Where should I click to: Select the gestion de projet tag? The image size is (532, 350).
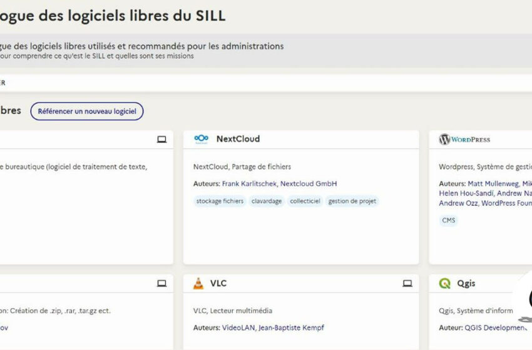(x=352, y=201)
